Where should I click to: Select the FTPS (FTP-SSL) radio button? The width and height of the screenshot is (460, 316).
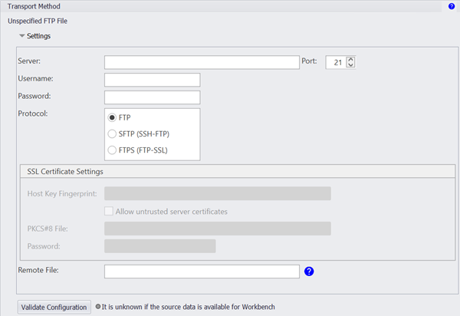pos(112,150)
